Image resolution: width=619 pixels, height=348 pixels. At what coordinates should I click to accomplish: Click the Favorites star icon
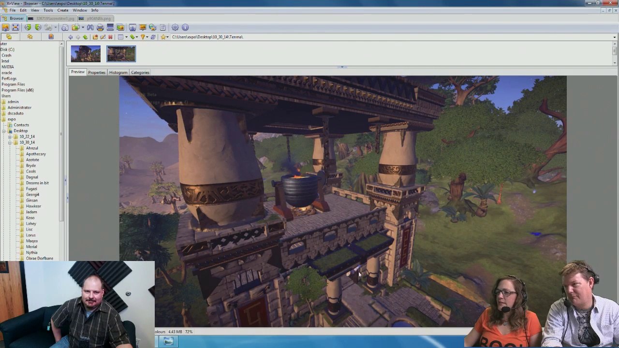coord(163,37)
